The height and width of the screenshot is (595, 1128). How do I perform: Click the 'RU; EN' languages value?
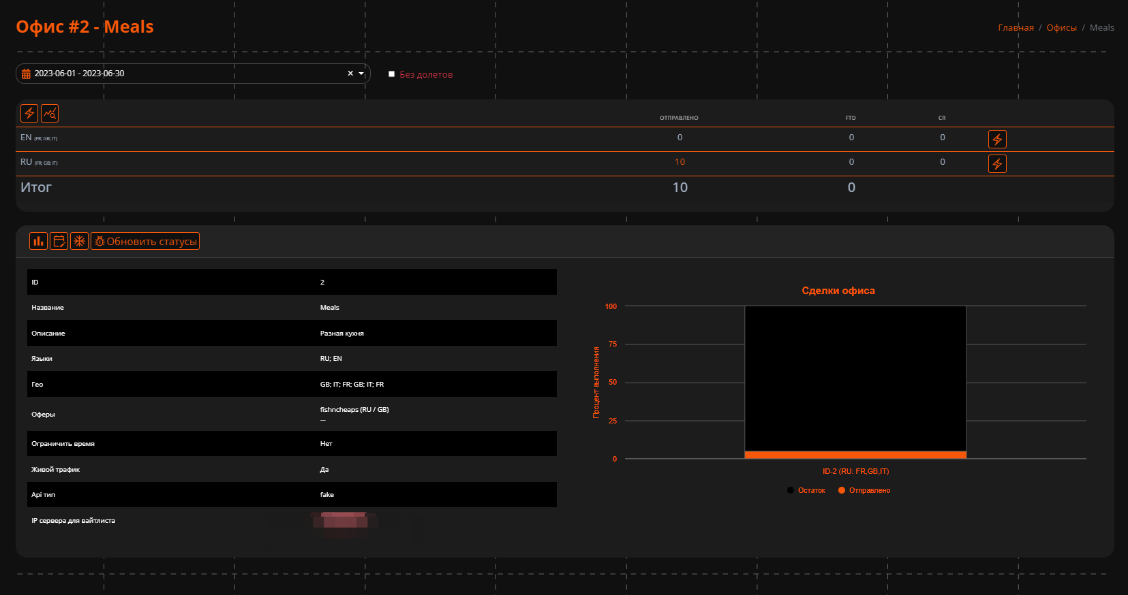point(331,359)
